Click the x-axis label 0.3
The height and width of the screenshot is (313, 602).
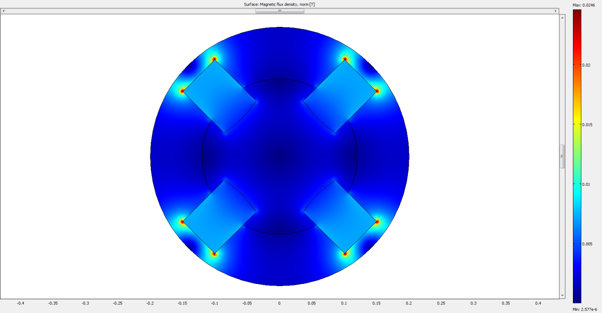[x=474, y=303]
